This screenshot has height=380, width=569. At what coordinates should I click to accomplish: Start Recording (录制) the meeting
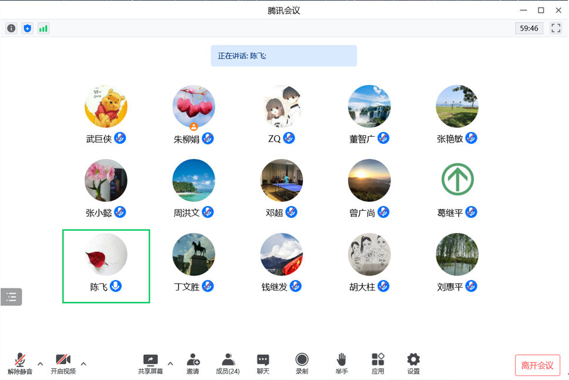302,364
